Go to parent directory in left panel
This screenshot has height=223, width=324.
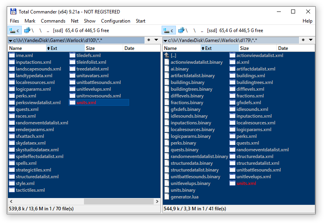click(x=48, y=30)
